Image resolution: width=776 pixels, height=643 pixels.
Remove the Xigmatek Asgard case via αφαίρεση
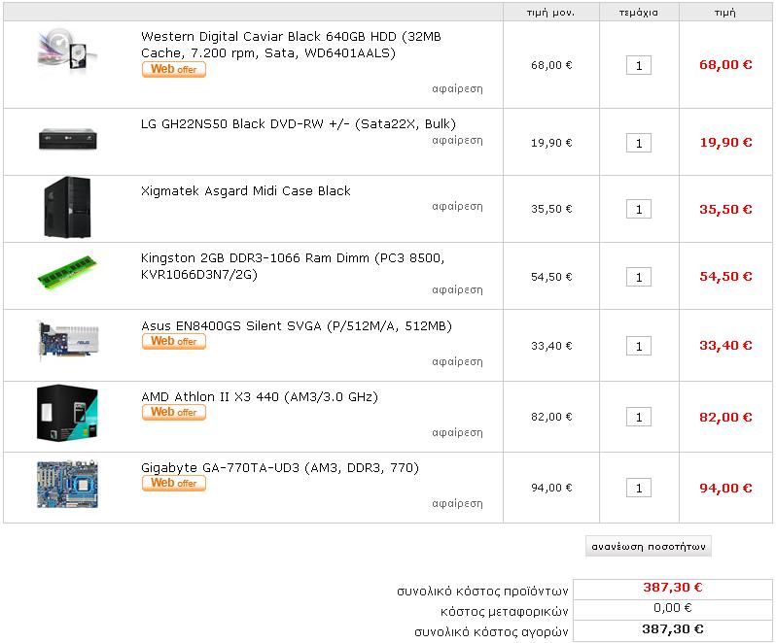(457, 206)
